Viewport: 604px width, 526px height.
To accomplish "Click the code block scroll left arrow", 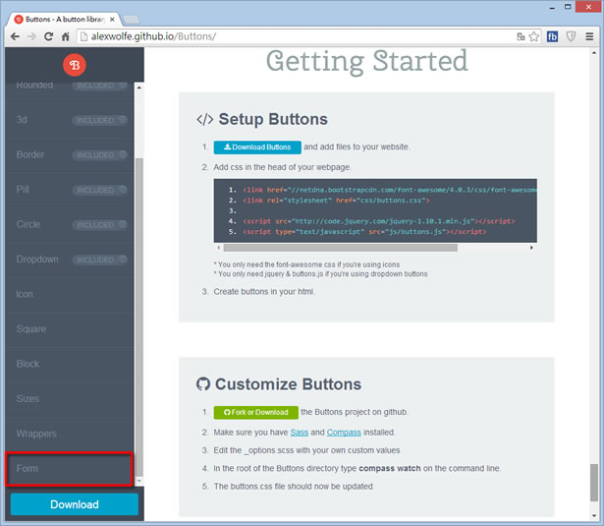I will click(218, 248).
